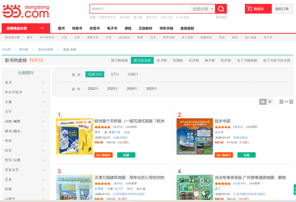Open 特装书 navigation menu item
Screen dimensions: 296x202
[77, 28]
